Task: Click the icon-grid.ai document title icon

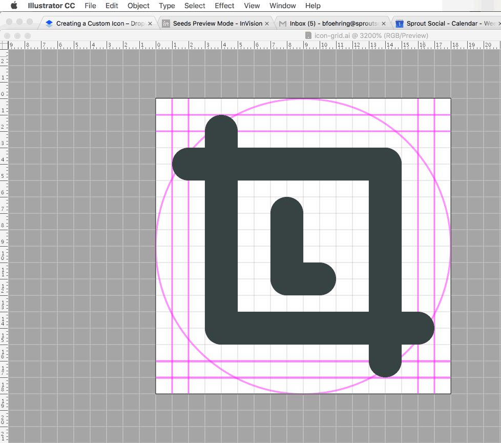Action: pos(308,35)
